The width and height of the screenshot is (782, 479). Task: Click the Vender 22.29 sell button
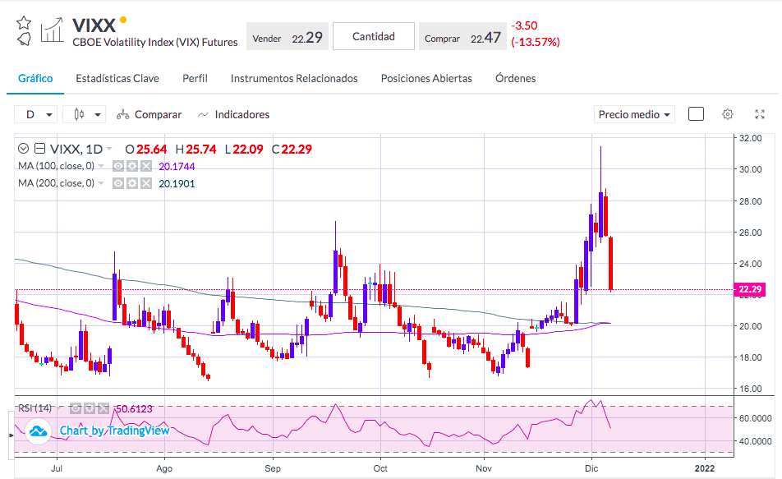tap(287, 36)
